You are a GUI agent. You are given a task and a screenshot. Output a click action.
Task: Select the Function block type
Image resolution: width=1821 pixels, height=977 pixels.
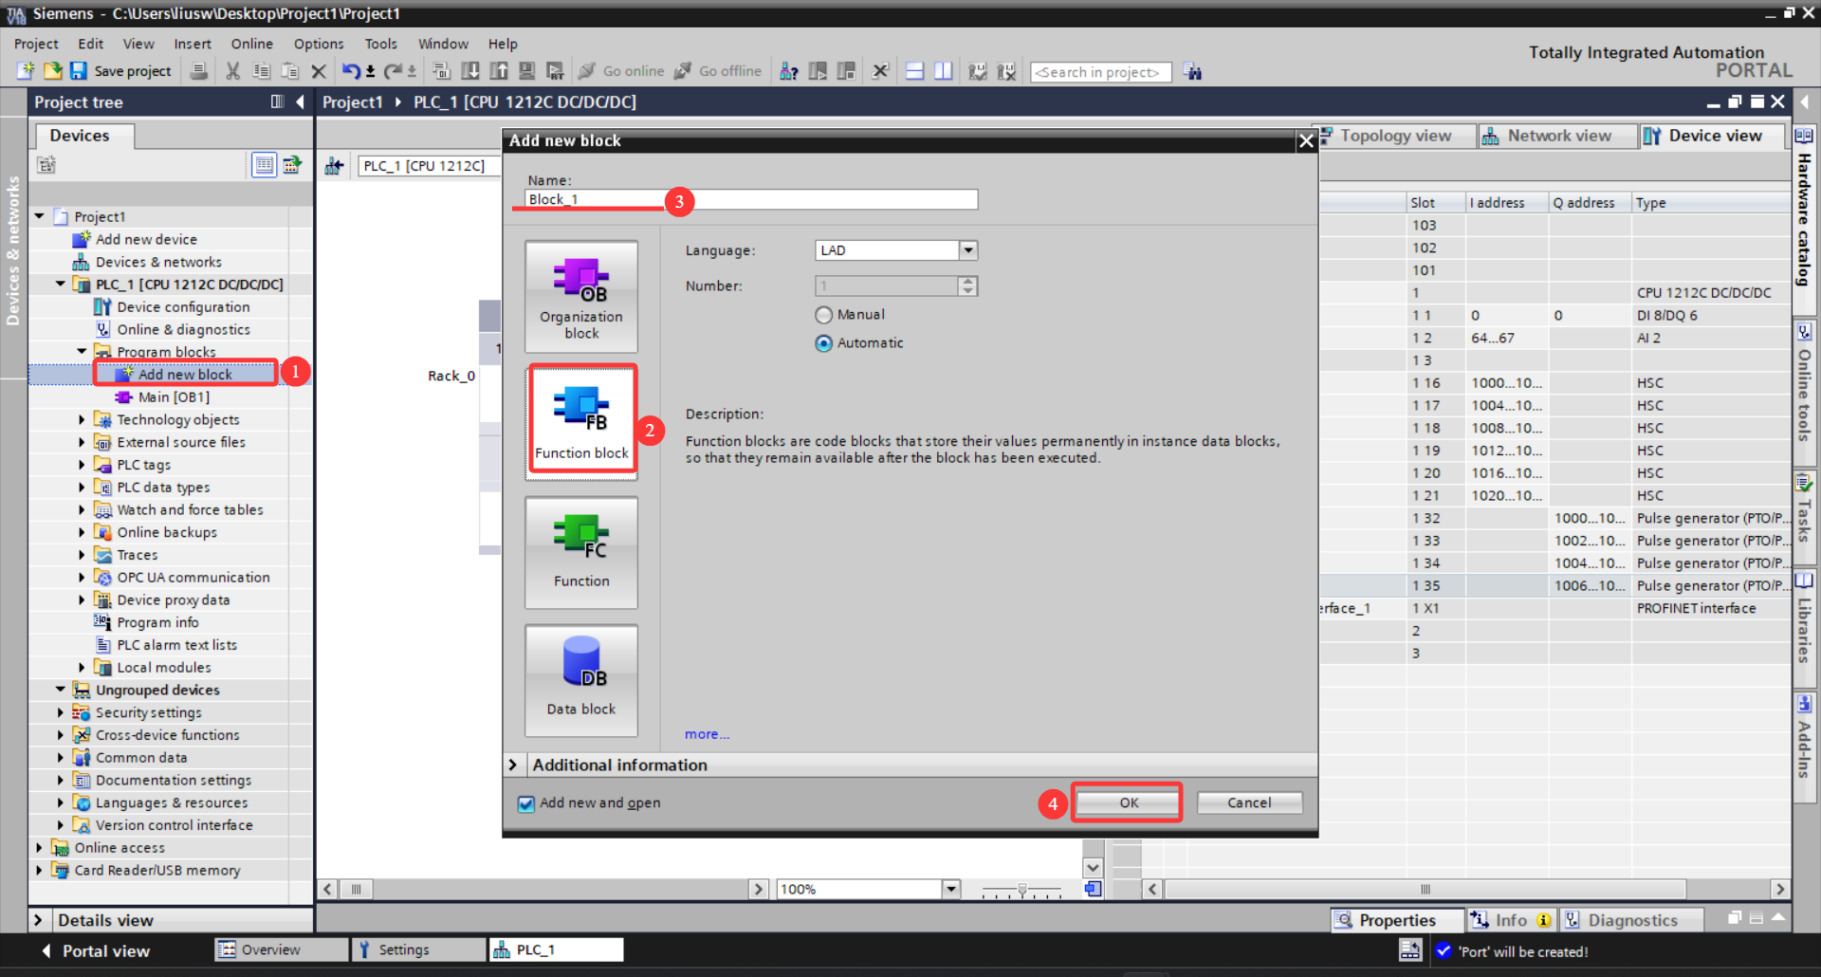pyautogui.click(x=581, y=423)
